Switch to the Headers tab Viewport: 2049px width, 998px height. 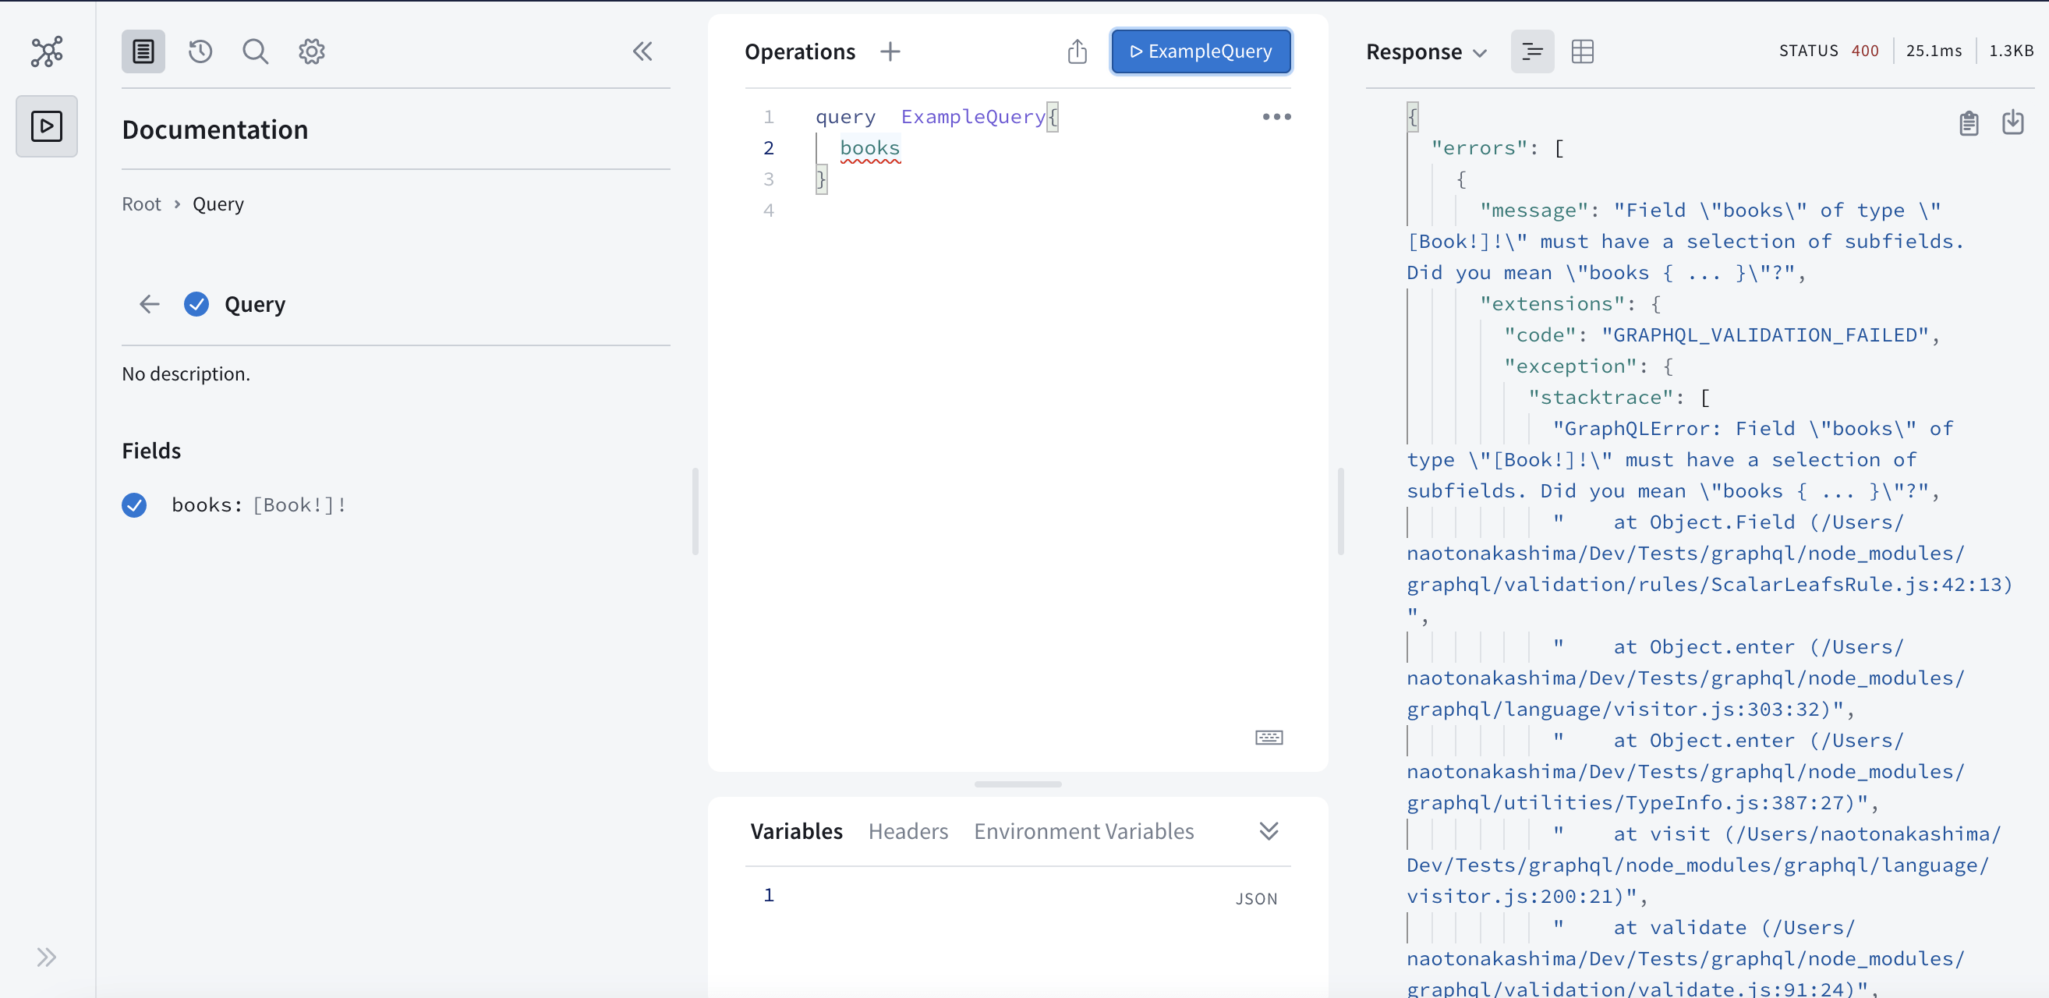point(908,831)
